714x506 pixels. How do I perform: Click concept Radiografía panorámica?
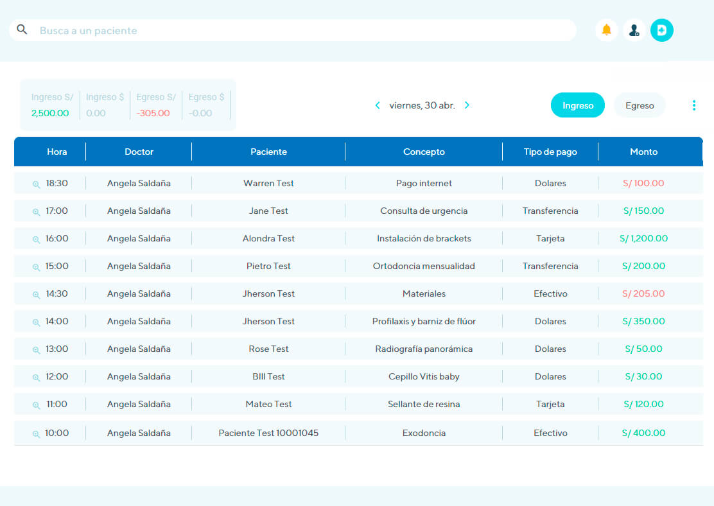pyautogui.click(x=424, y=349)
